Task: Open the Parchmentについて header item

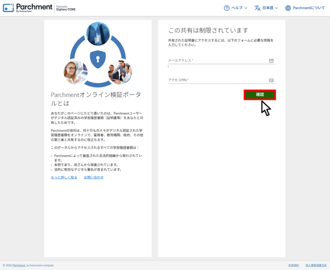Action: click(309, 8)
